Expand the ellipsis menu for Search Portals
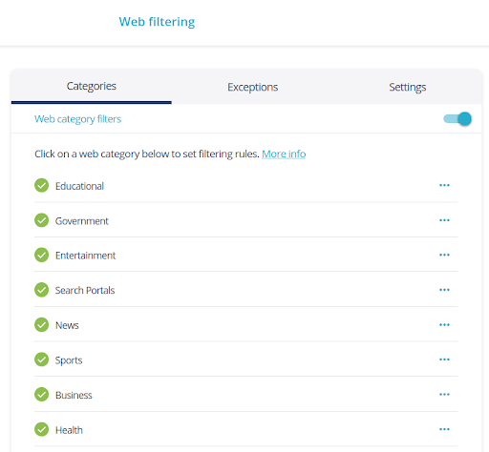The image size is (489, 452). point(444,290)
